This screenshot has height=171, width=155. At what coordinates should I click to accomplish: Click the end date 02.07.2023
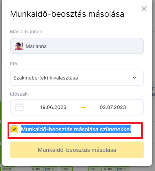pyautogui.click(x=113, y=107)
